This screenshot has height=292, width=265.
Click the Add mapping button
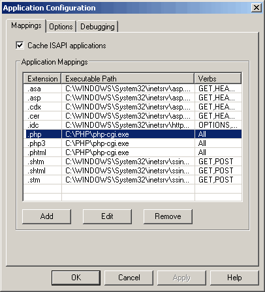[x=46, y=216]
